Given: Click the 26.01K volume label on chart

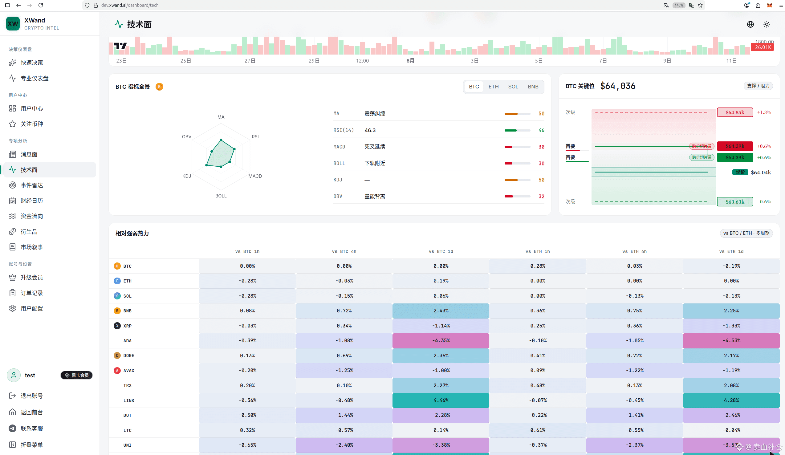Looking at the screenshot, I should click(x=763, y=47).
